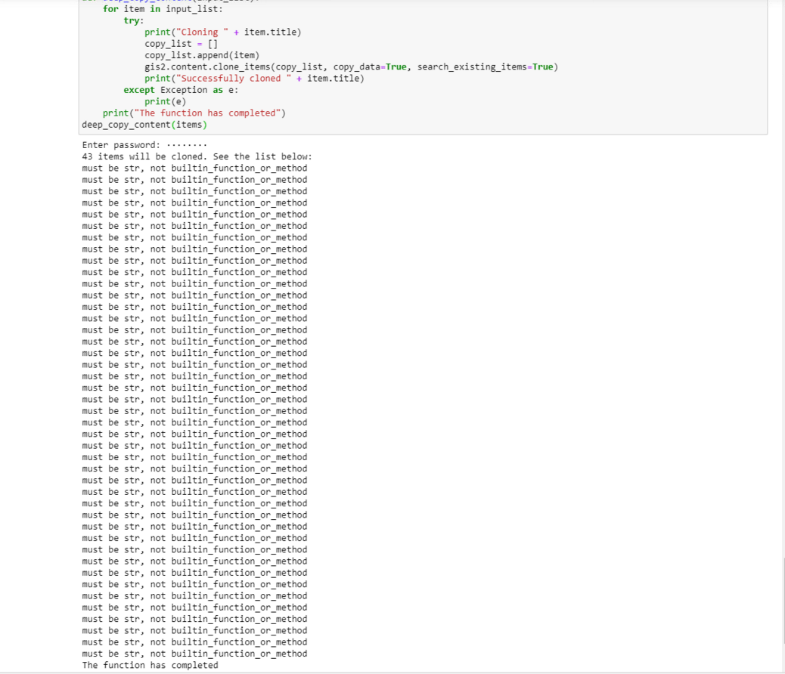Click the last must be str error line
This screenshot has width=785, height=674.
(194, 654)
